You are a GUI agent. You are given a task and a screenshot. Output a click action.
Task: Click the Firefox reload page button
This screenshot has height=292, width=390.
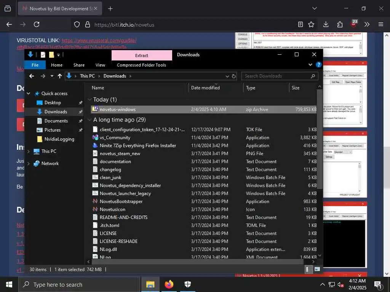[x=37, y=24]
